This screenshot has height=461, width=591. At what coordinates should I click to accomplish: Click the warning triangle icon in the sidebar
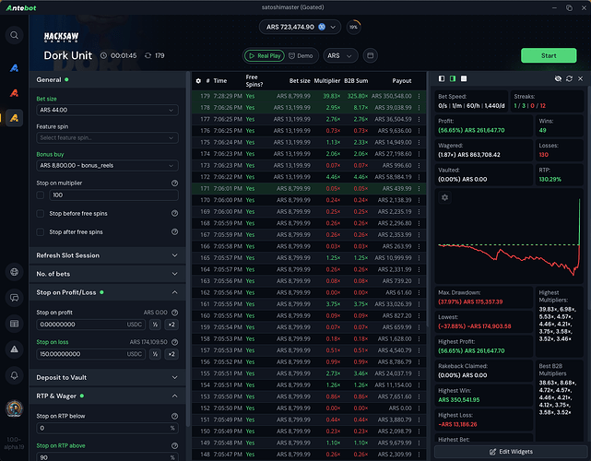[x=15, y=350]
